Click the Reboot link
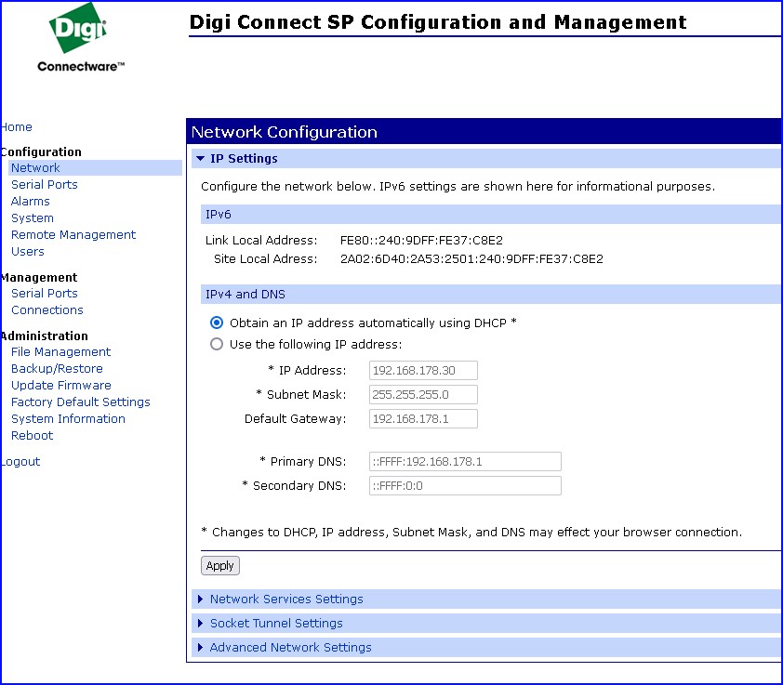The height and width of the screenshot is (685, 783). [x=32, y=435]
